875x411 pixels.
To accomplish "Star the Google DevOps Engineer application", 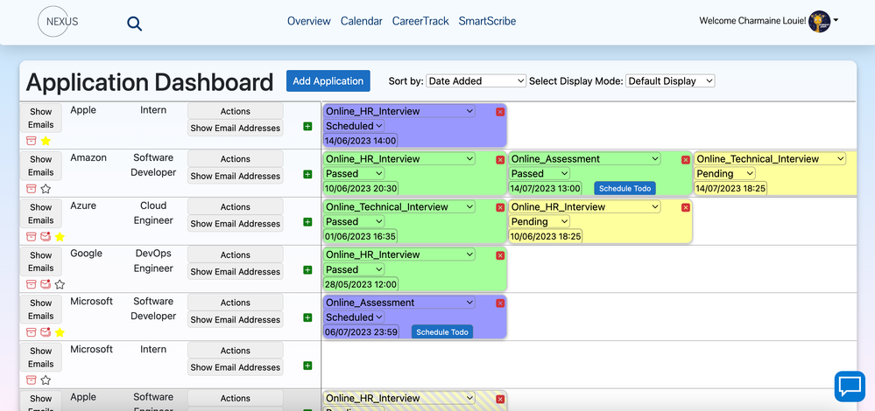I will 60,284.
